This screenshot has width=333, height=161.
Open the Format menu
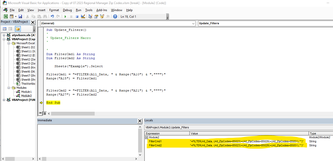54,10
